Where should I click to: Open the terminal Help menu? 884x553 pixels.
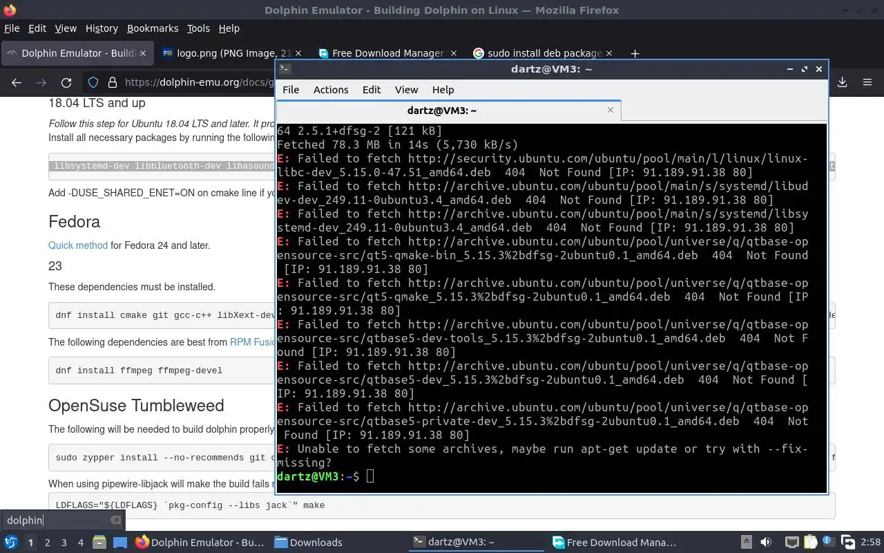tap(443, 90)
